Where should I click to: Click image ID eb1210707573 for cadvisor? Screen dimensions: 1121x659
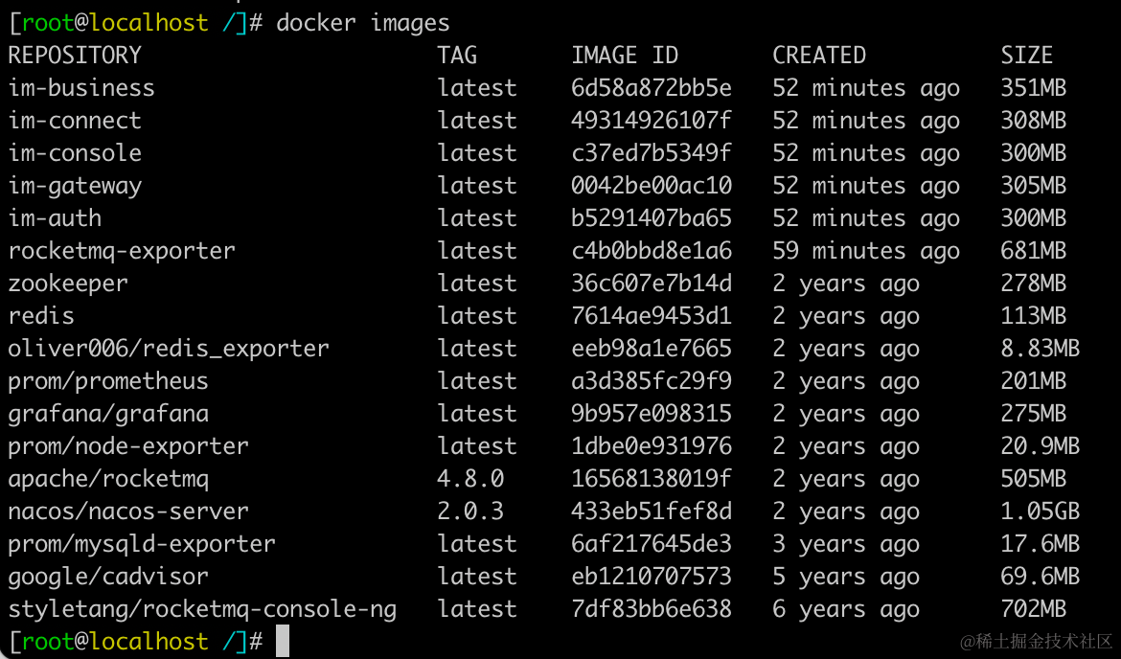[x=652, y=576]
